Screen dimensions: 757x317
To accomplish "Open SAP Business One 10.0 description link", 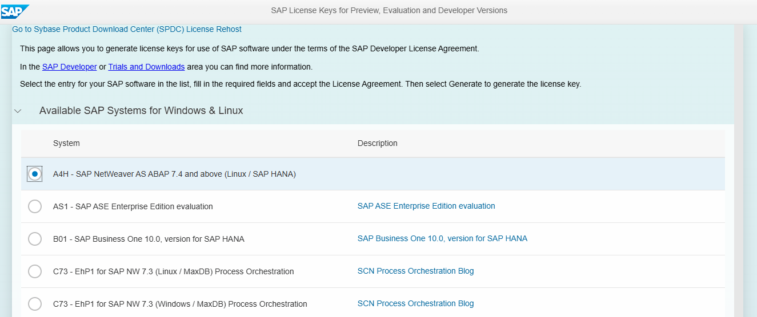I will coord(442,238).
